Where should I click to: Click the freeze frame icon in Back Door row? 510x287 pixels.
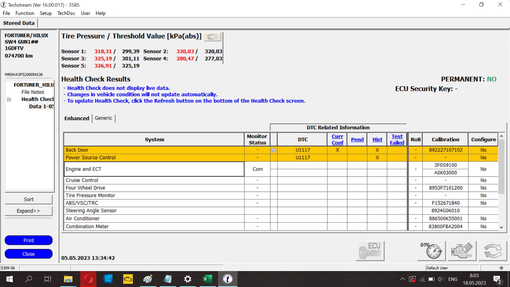[x=274, y=150]
